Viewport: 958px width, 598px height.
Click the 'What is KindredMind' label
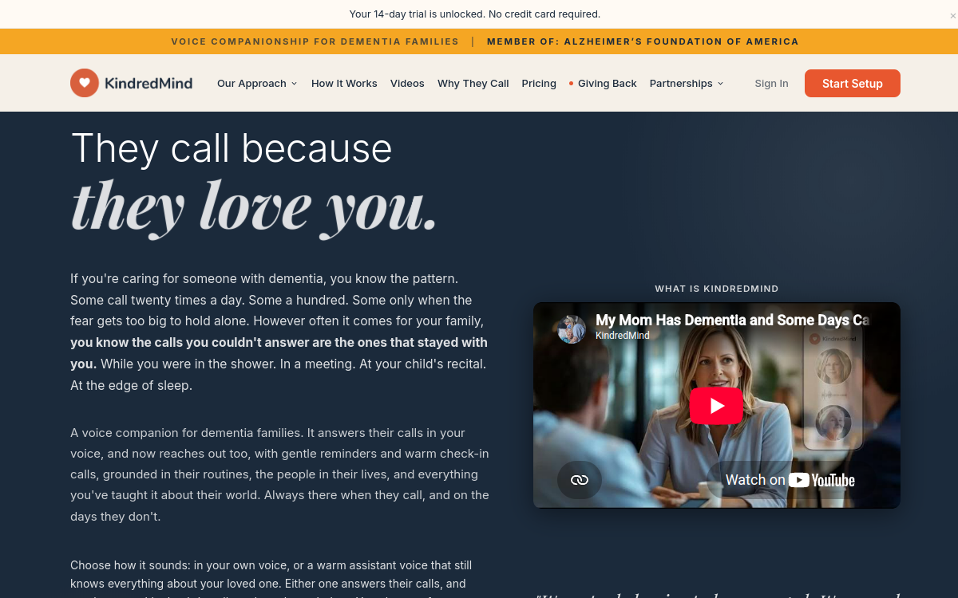pyautogui.click(x=716, y=289)
